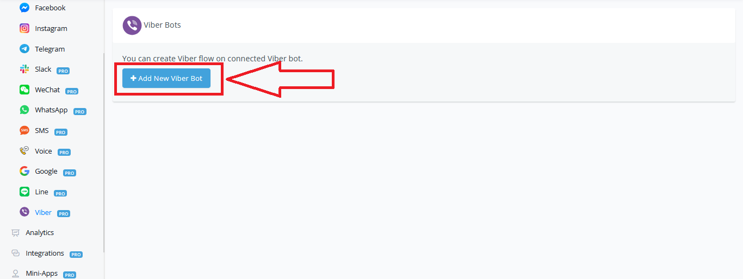
Task: Select the Voice channel icon
Action: (x=24, y=151)
